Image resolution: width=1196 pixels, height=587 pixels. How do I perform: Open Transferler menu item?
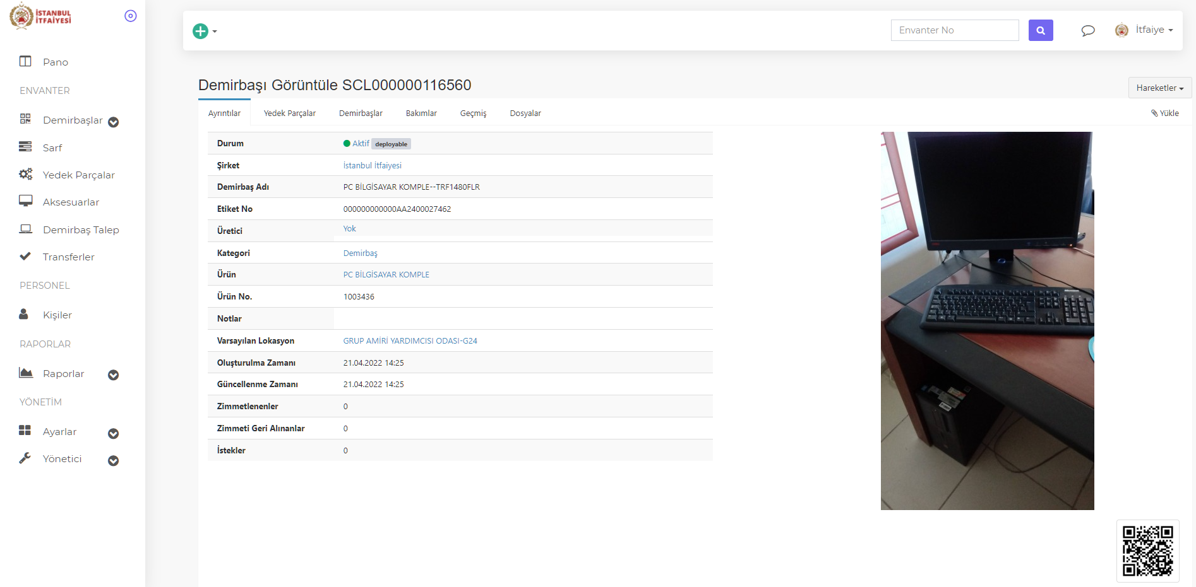point(68,257)
